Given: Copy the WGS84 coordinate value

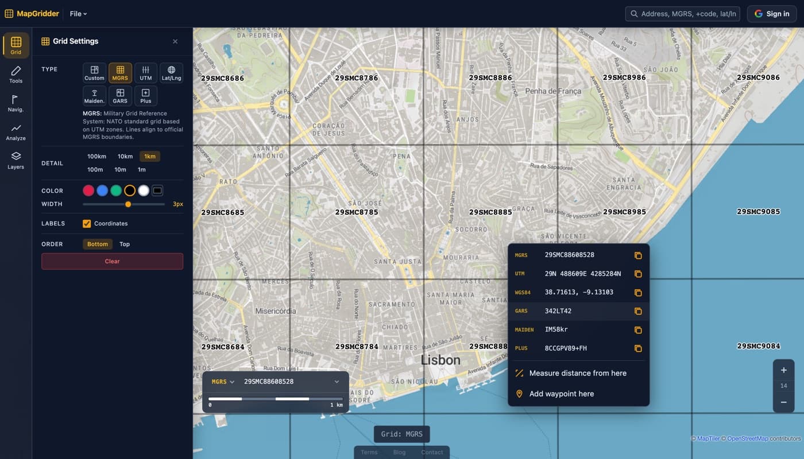Looking at the screenshot, I should click(637, 293).
